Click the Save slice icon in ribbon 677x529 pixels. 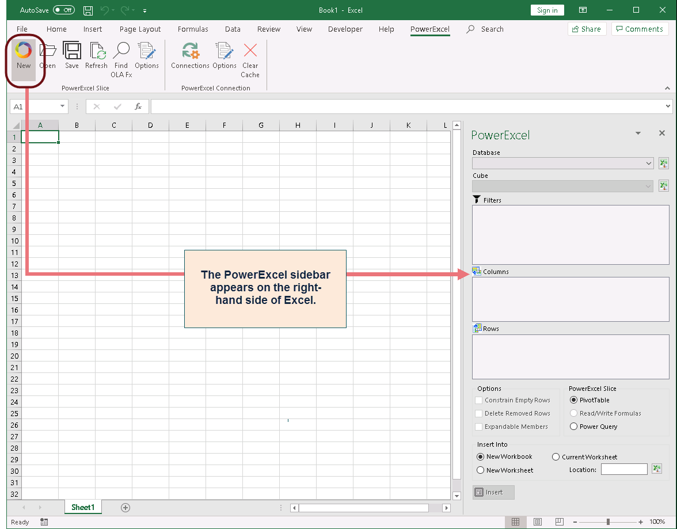click(x=71, y=50)
